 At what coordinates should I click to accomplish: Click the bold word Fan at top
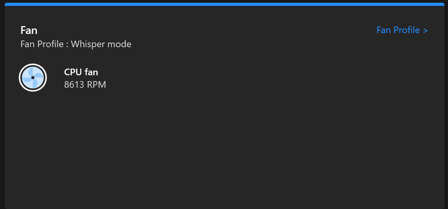[x=29, y=30]
